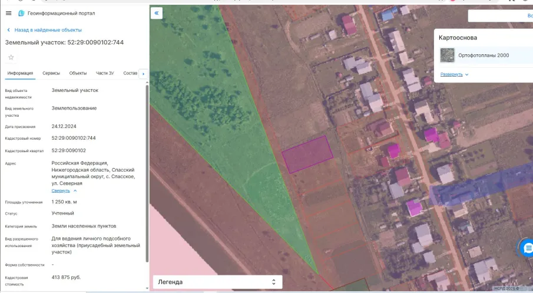Image resolution: width=533 pixels, height=293 pixels.
Task: Select the Ортофотопланы 2000 basemap thumbnail
Action: pyautogui.click(x=448, y=55)
